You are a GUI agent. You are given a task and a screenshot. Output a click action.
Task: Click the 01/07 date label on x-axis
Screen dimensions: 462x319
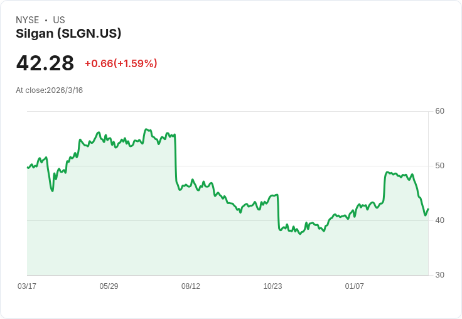[355, 286]
